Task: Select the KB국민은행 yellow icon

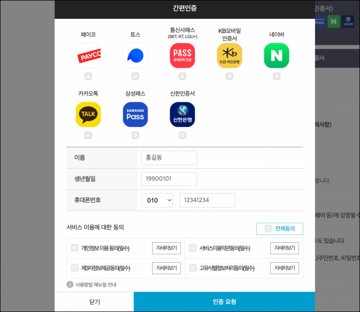Action: (229, 56)
